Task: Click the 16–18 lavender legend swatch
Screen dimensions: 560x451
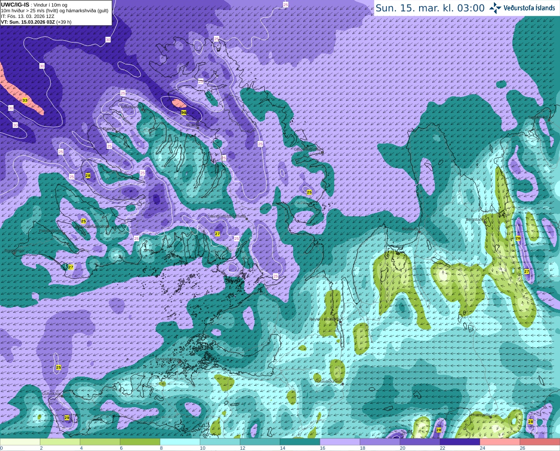Action: point(340,442)
